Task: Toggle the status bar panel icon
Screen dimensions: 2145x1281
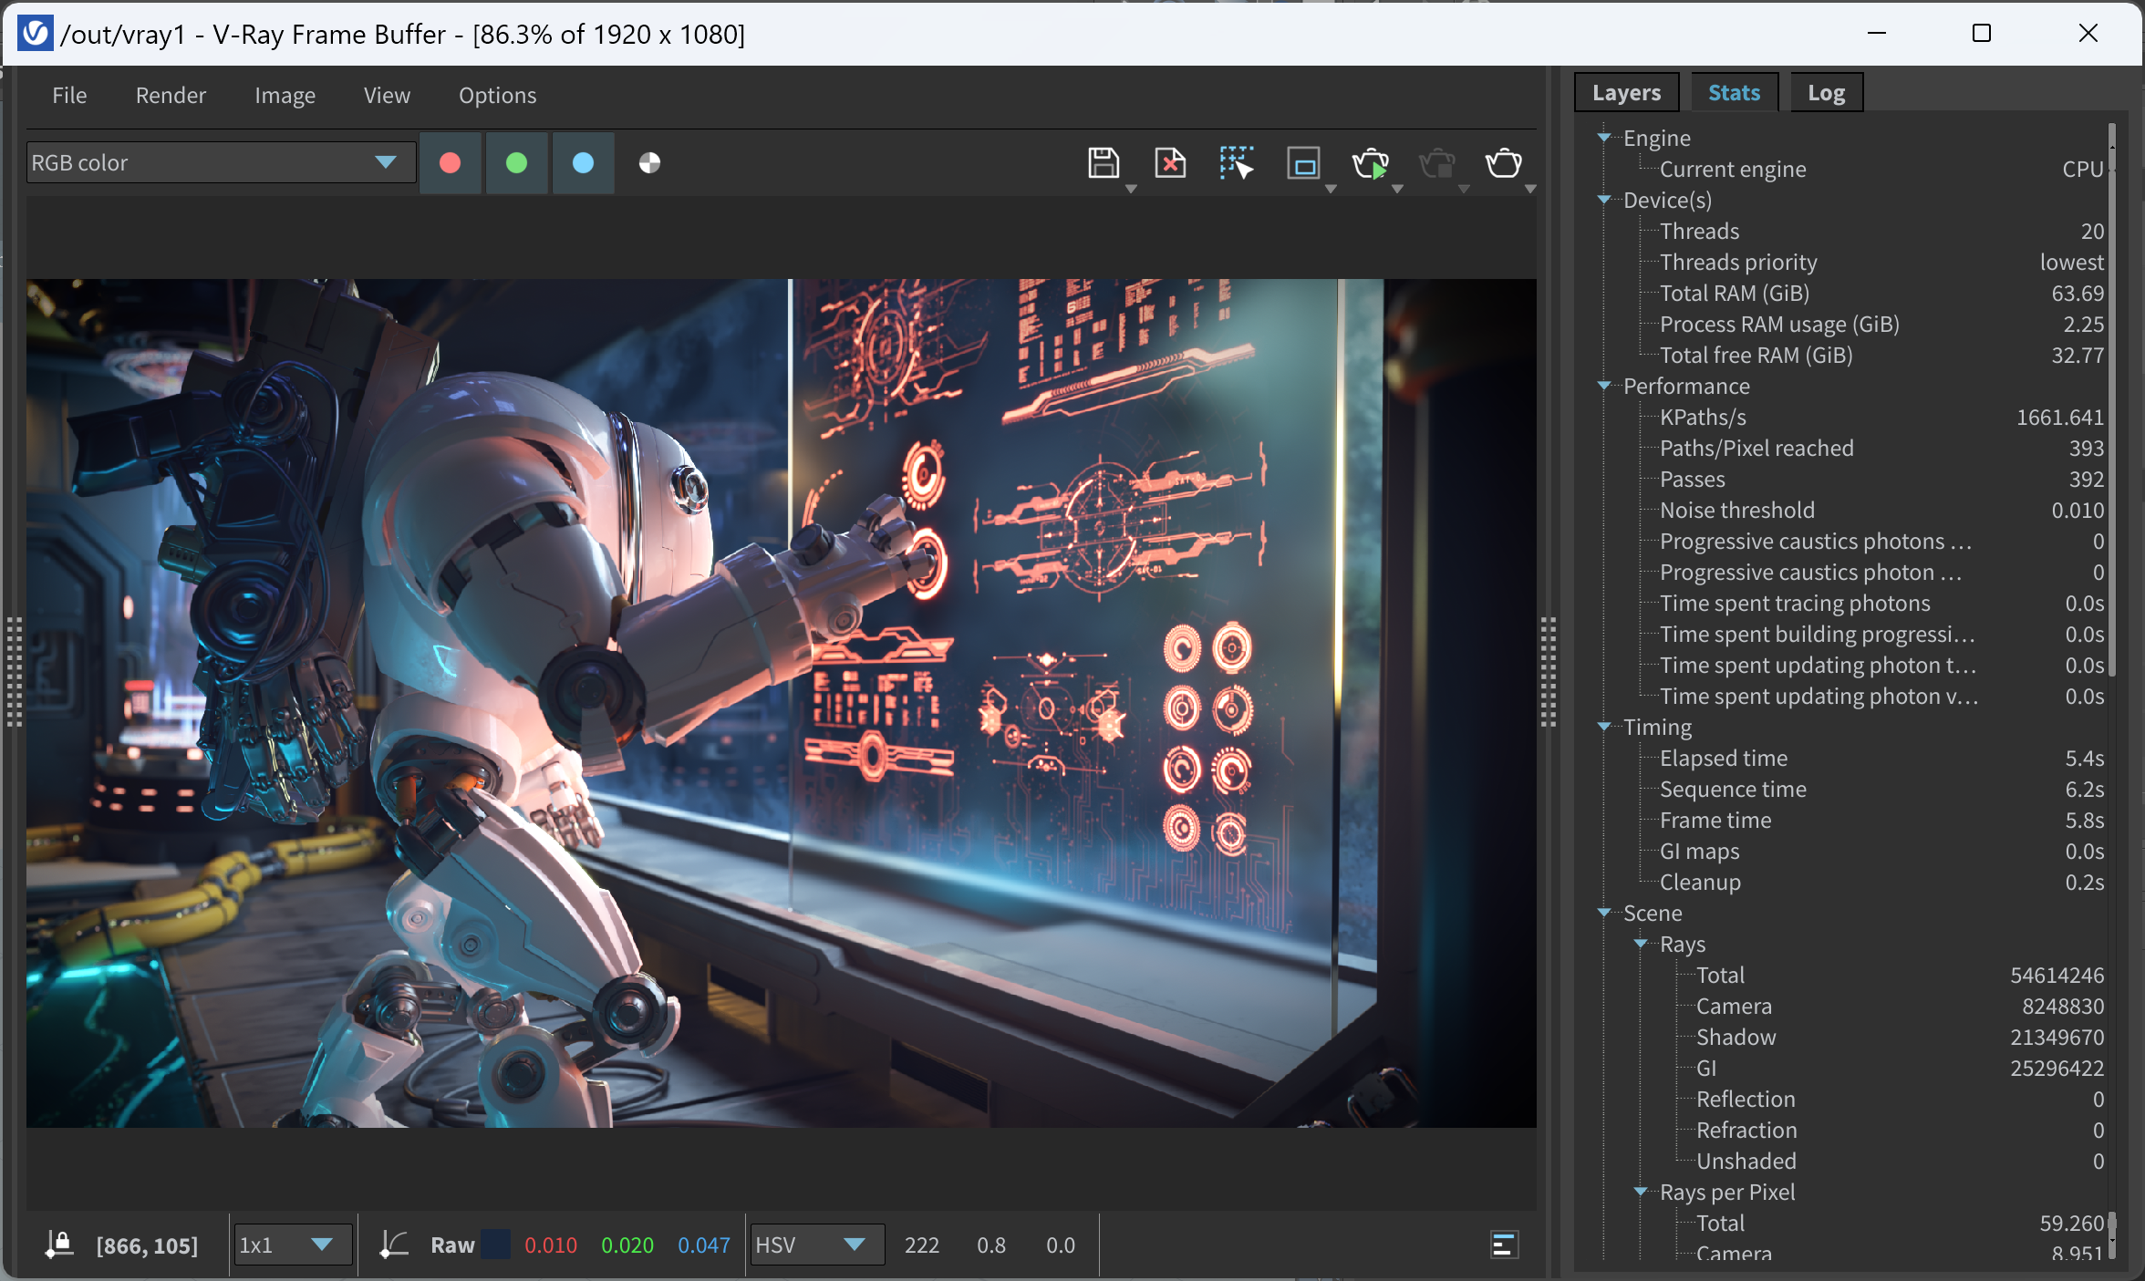Action: tap(1504, 1245)
